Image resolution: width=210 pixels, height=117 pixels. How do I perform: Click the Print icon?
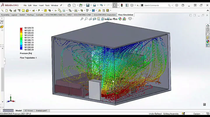[x=94, y=5]
